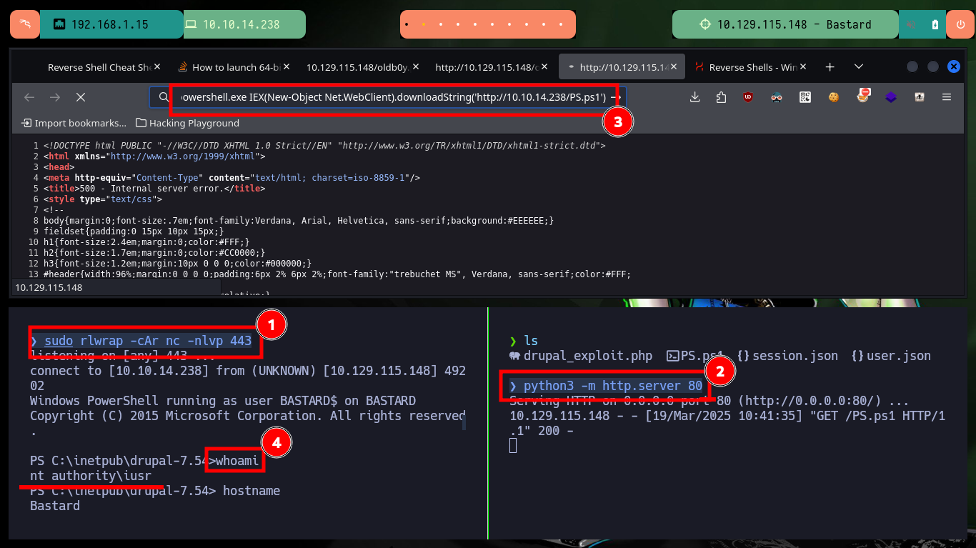Open the orange power menu button
Viewport: 976px width, 548px height.
[x=960, y=24]
